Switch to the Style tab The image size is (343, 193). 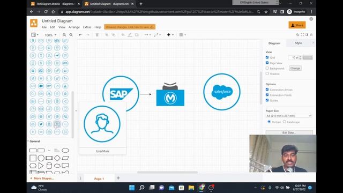[x=299, y=43]
